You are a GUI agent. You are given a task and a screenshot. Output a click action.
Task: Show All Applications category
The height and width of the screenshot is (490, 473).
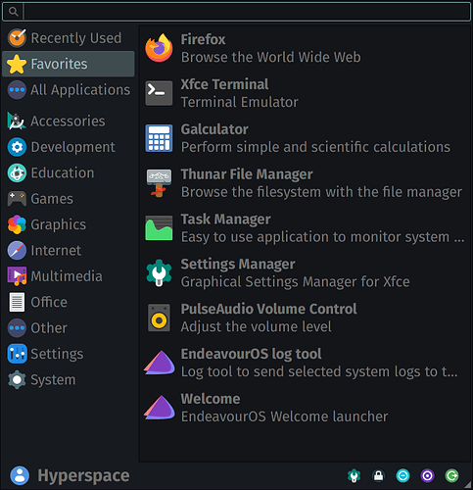[x=69, y=89]
